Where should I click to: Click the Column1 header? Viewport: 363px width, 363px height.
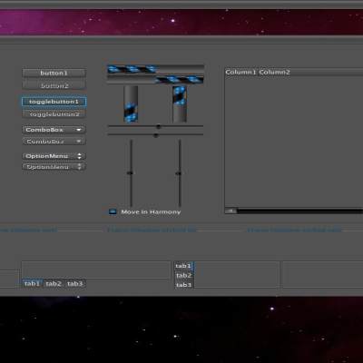[240, 72]
